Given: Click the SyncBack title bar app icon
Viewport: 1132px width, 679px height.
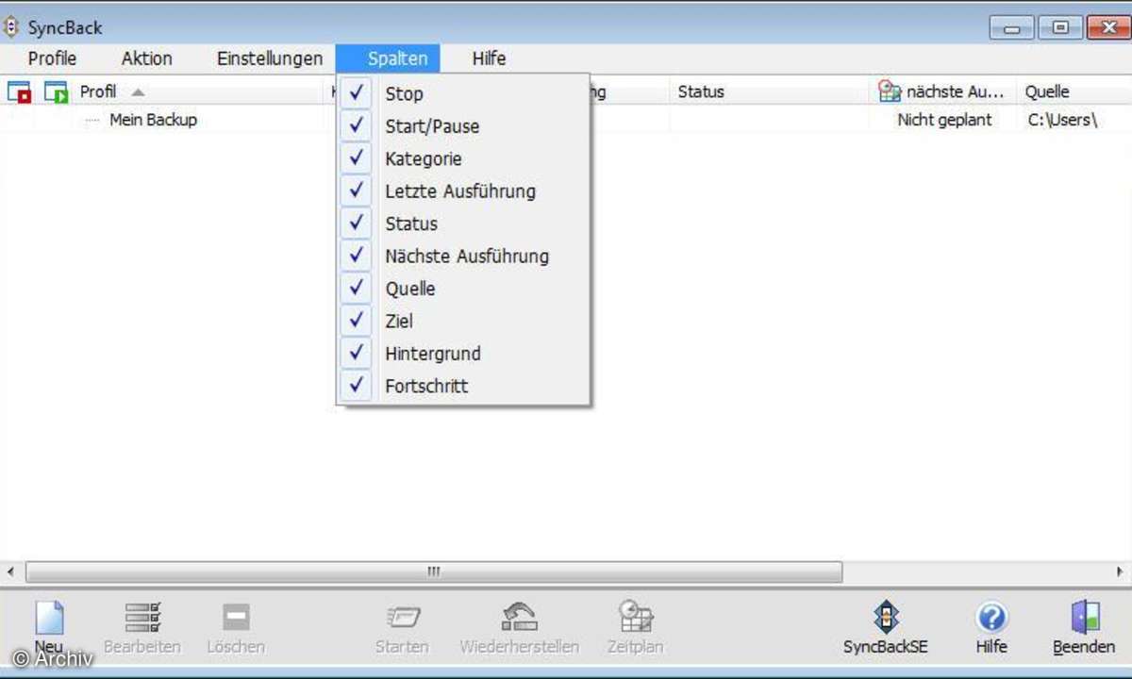Looking at the screenshot, I should pyautogui.click(x=12, y=26).
